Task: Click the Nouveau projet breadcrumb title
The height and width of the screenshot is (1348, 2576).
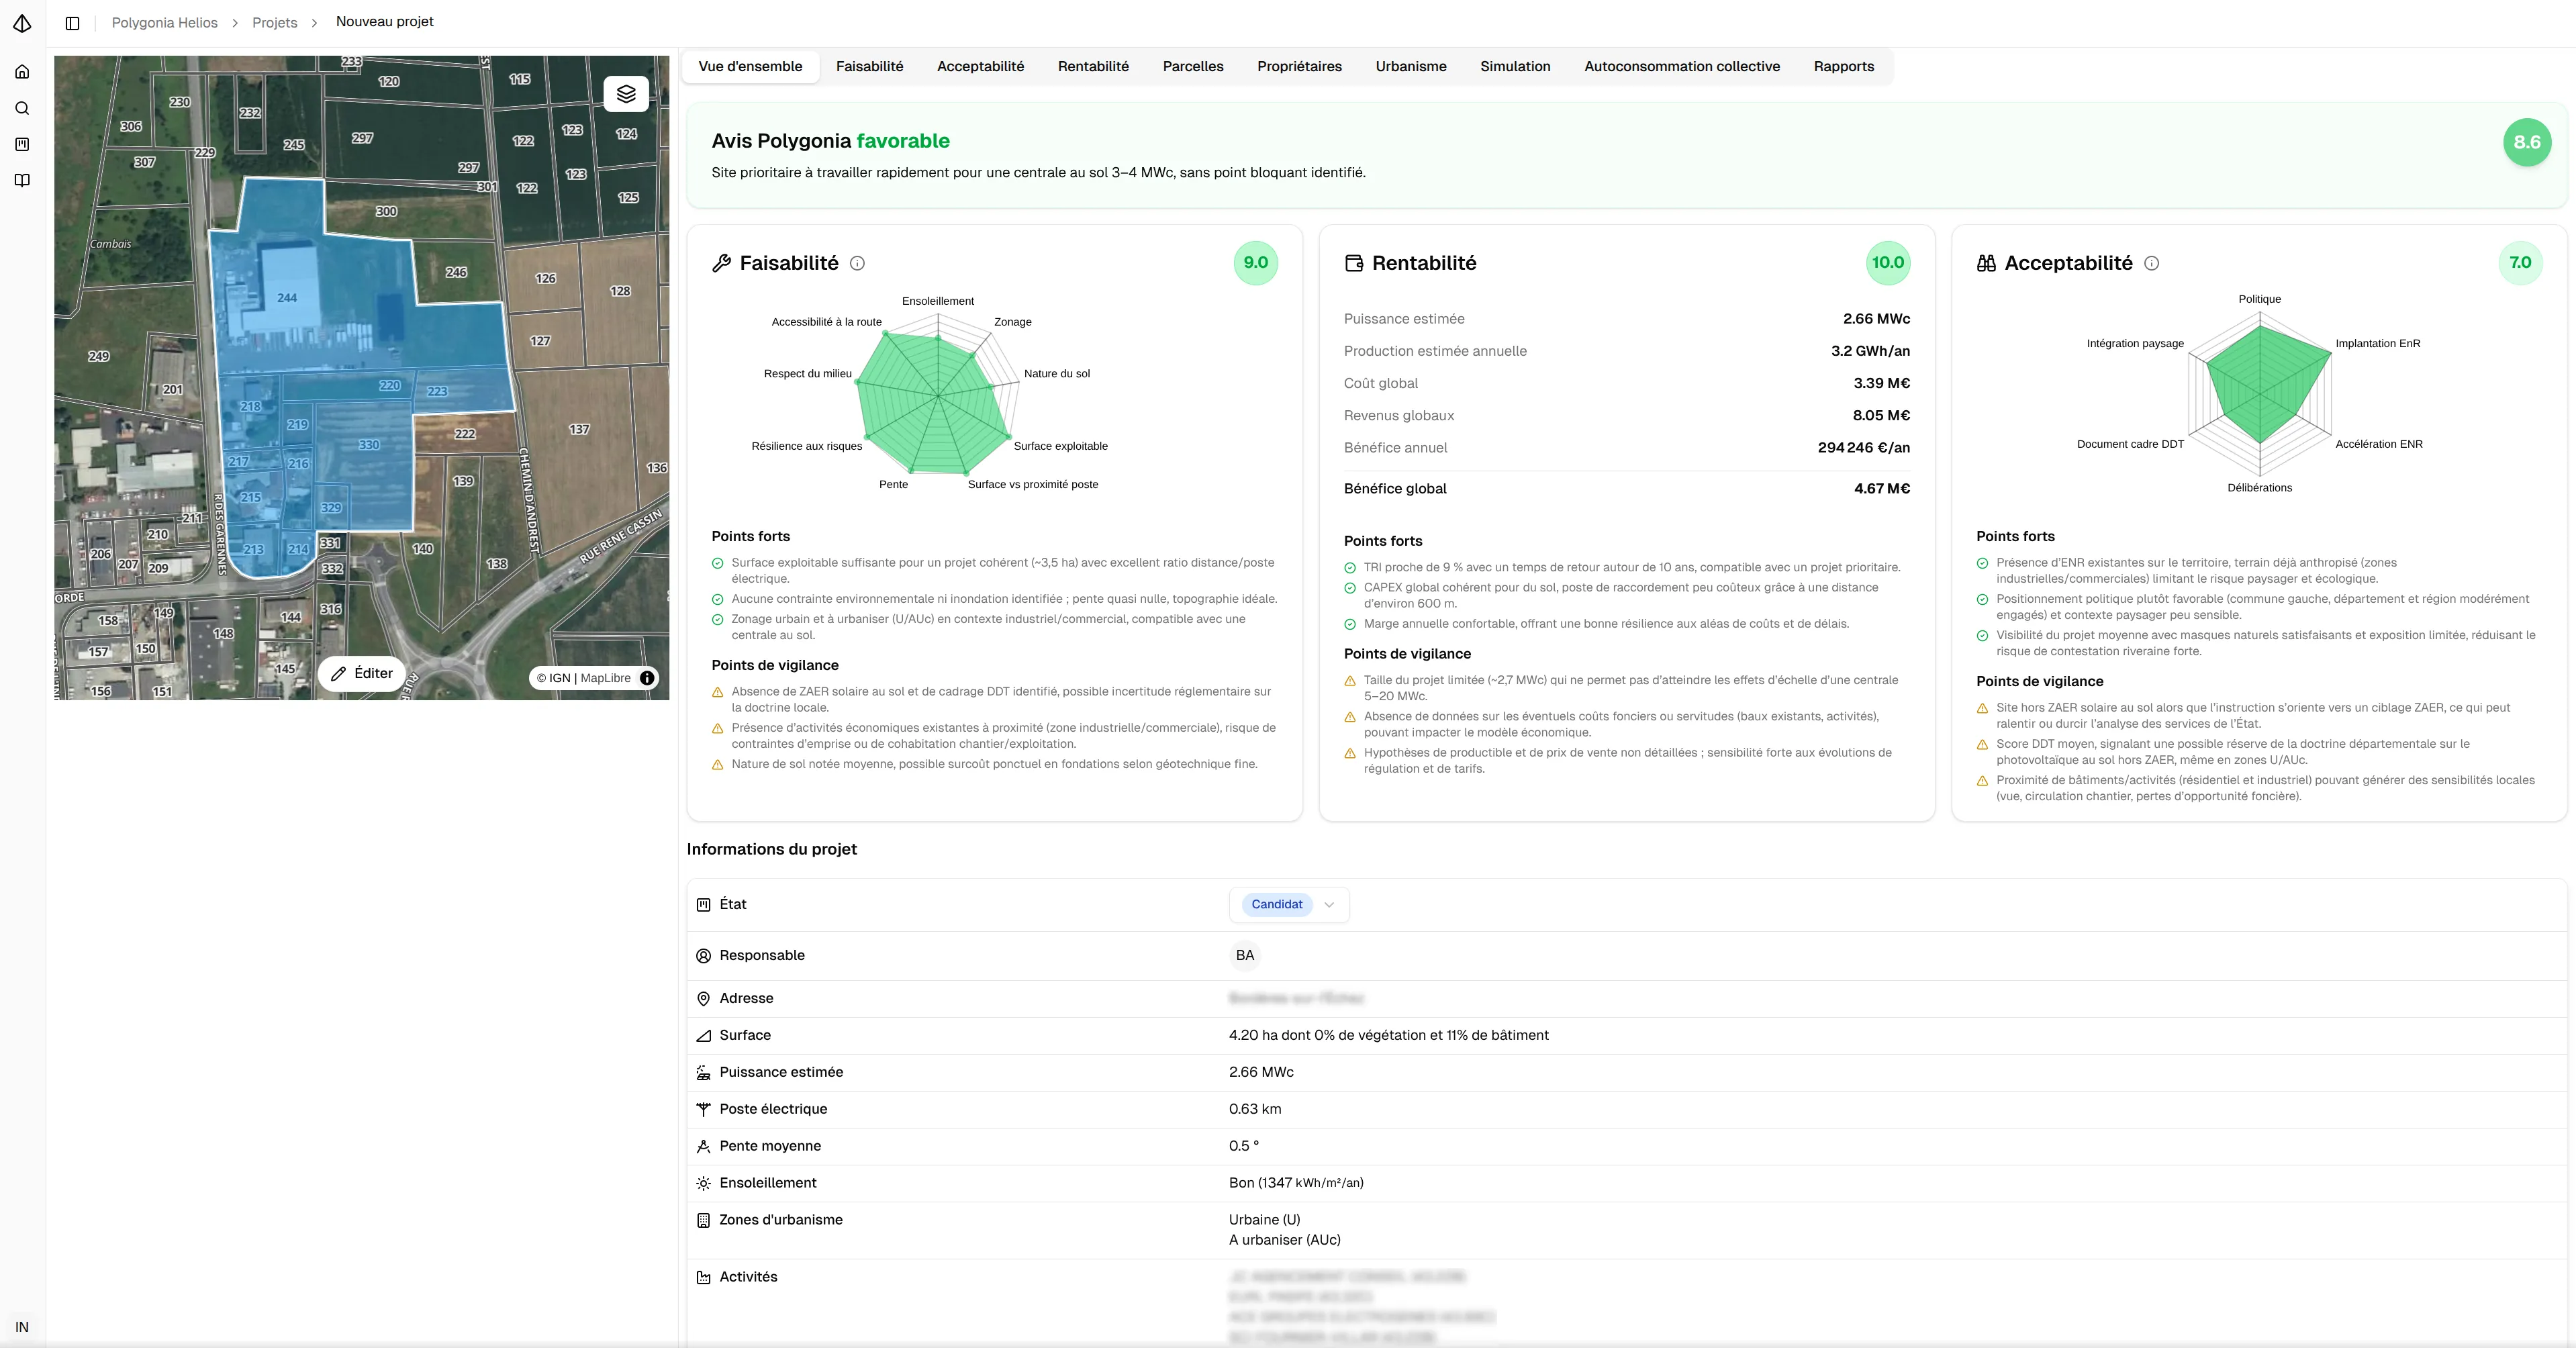Action: click(x=385, y=22)
